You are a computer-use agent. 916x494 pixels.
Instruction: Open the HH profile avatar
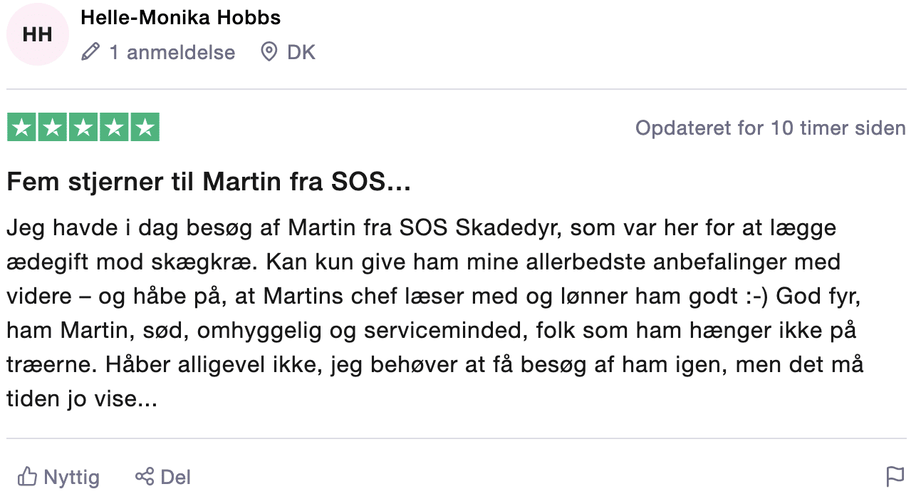[37, 34]
